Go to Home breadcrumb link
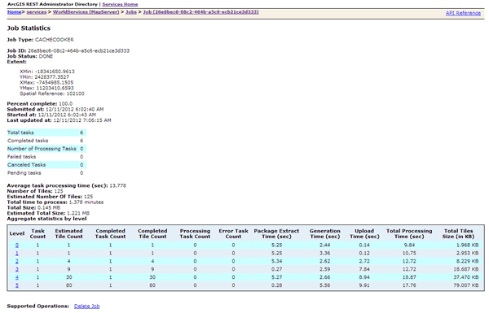This screenshot has height=313, width=489. 15,12
